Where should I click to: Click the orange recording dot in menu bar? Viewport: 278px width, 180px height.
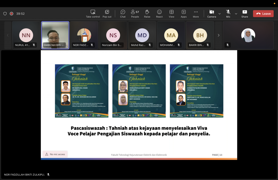[x=274, y=4]
